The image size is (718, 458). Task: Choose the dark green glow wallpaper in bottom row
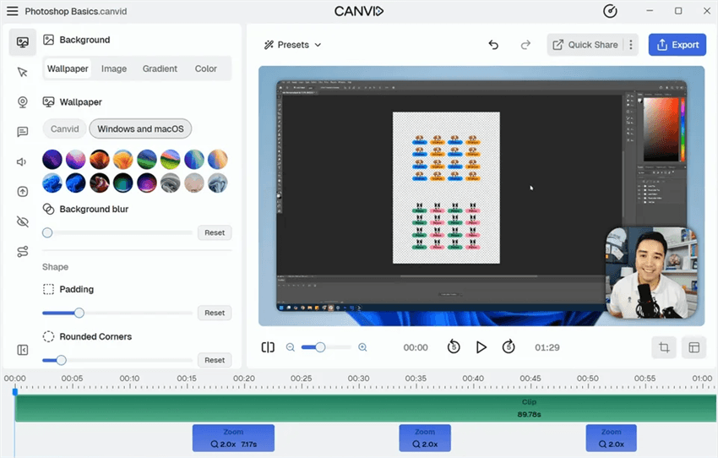tap(122, 183)
